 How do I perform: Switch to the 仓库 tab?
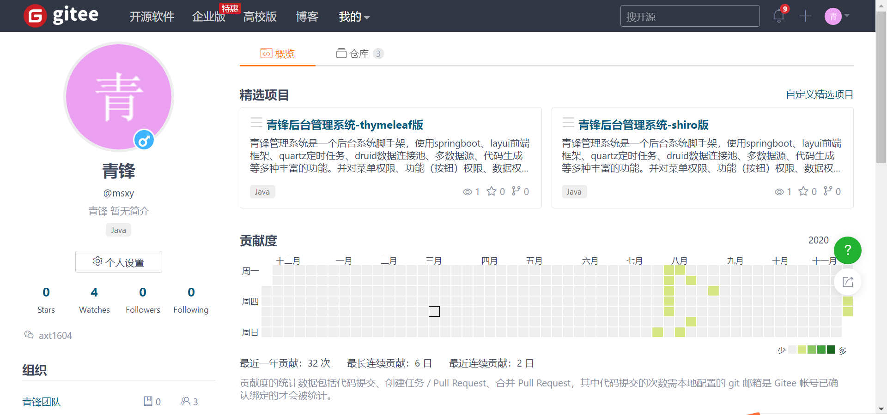coord(360,54)
